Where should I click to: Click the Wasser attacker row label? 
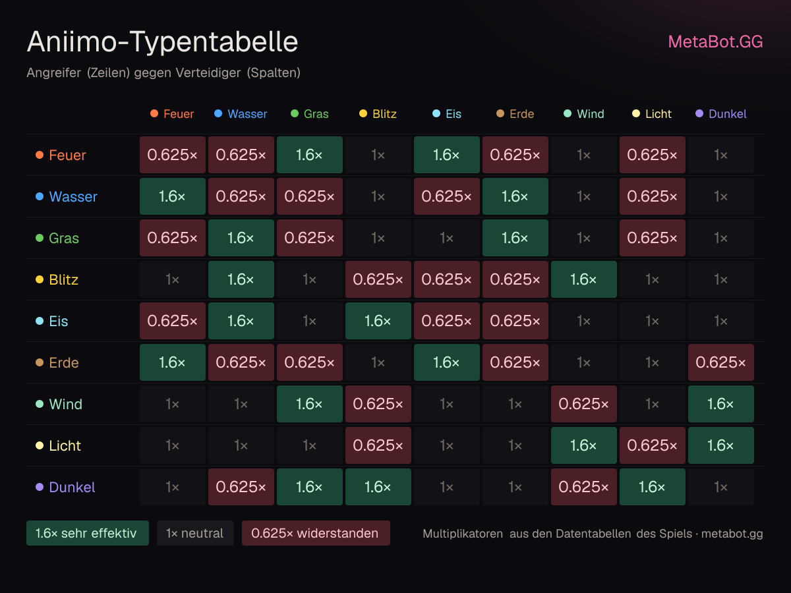tap(66, 196)
